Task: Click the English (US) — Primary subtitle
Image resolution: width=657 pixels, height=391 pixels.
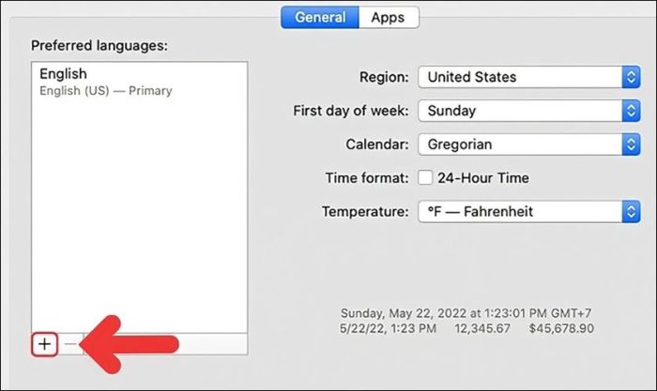Action: click(106, 91)
